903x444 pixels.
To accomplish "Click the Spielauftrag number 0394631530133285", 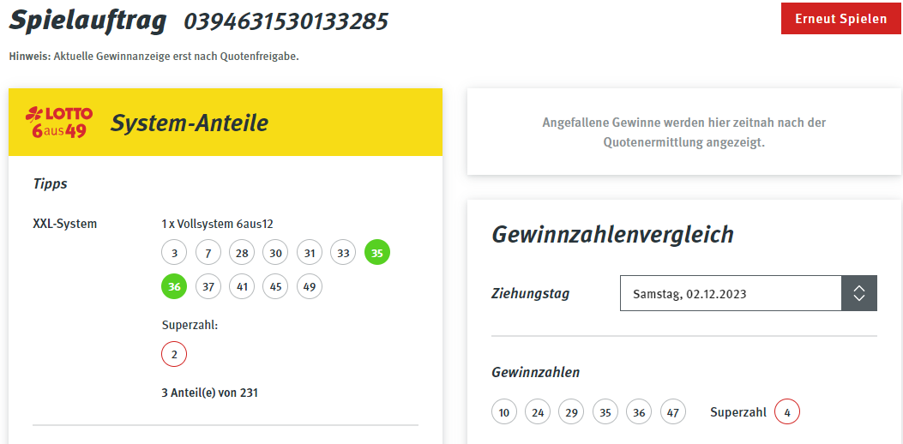I will [x=286, y=22].
